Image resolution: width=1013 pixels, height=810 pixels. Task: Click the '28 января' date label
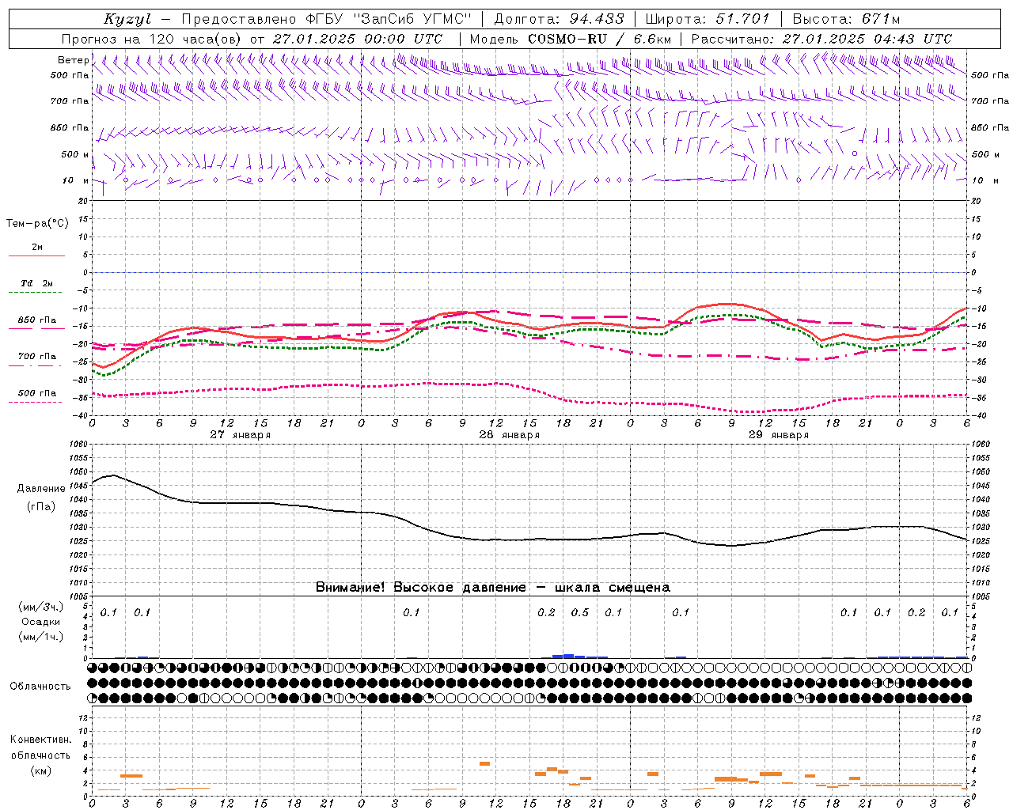tap(509, 435)
